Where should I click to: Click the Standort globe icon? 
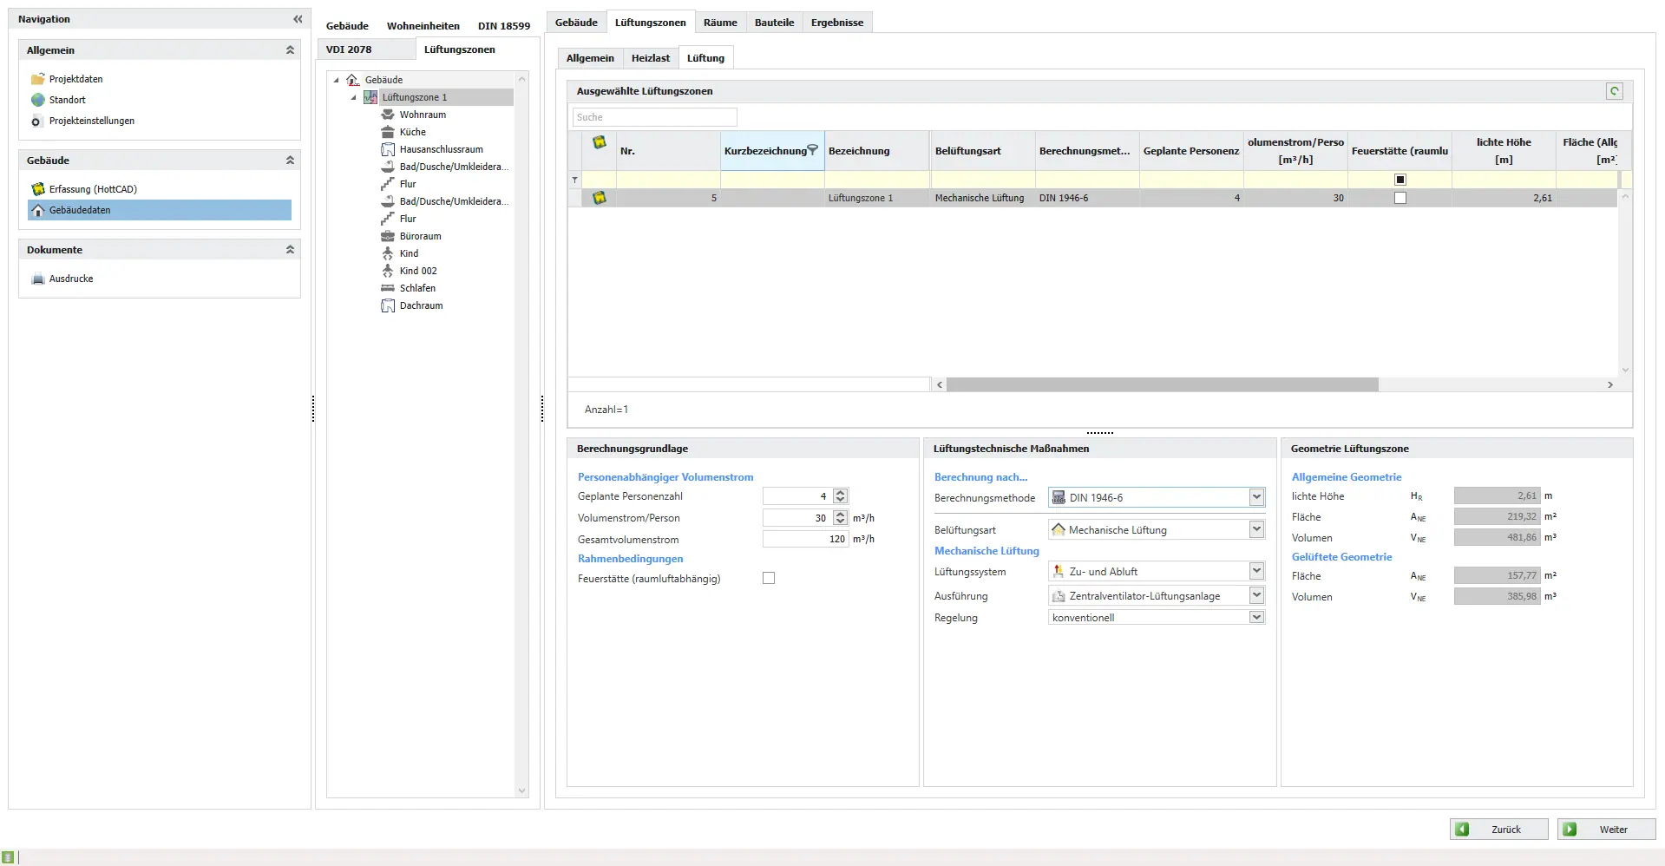click(38, 100)
